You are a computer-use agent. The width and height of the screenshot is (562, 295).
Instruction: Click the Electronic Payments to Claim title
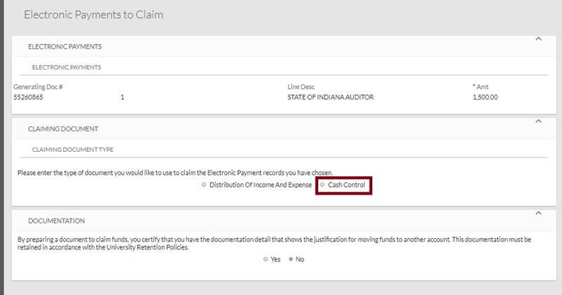point(93,14)
